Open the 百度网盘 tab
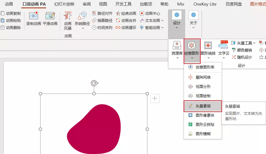266x154 pixels. click(x=234, y=4)
